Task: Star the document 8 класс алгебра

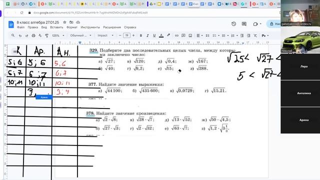Action: coord(64,22)
